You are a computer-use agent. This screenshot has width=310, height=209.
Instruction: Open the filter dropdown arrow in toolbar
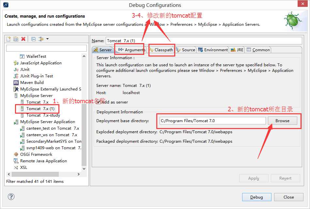click(x=47, y=39)
